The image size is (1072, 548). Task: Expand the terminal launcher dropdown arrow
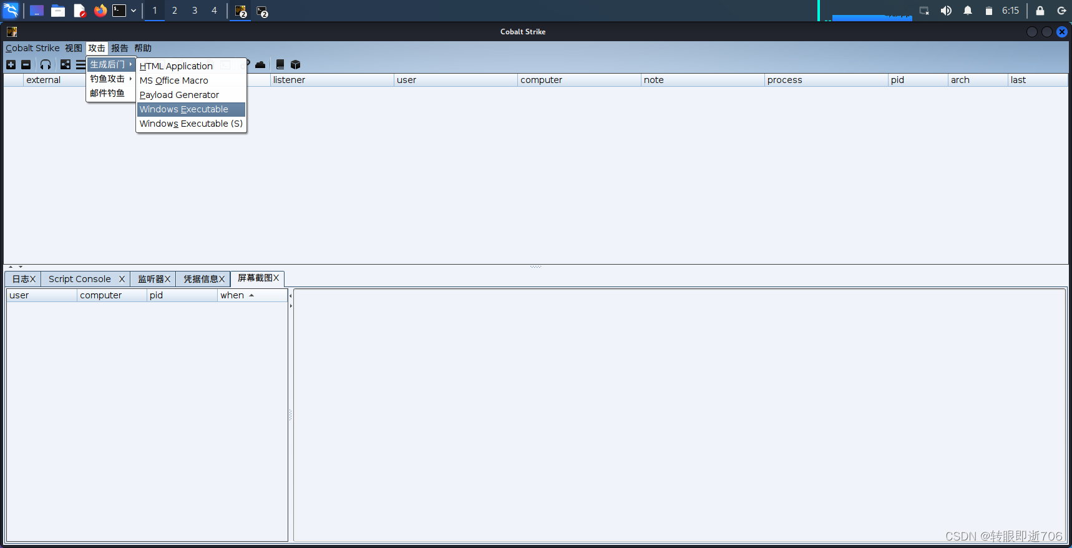click(x=134, y=11)
